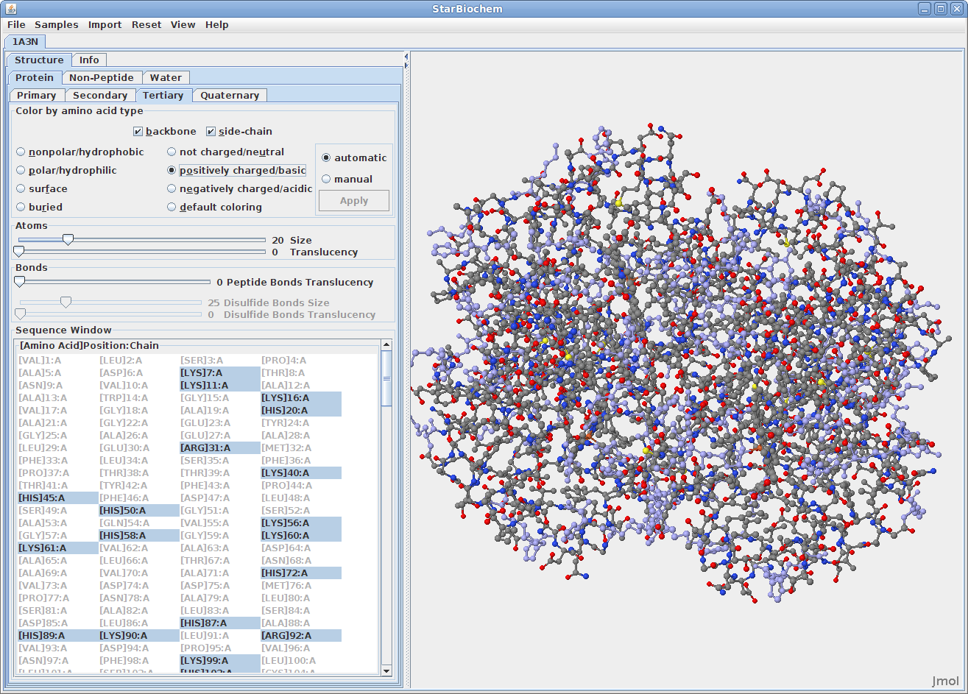This screenshot has height=694, width=968.
Task: Open the View menu
Action: [x=183, y=25]
